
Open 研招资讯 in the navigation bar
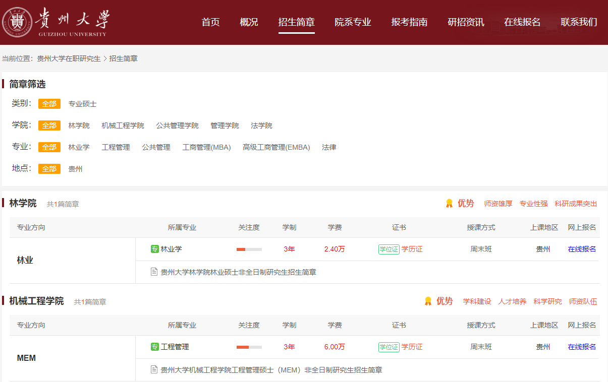tap(466, 22)
